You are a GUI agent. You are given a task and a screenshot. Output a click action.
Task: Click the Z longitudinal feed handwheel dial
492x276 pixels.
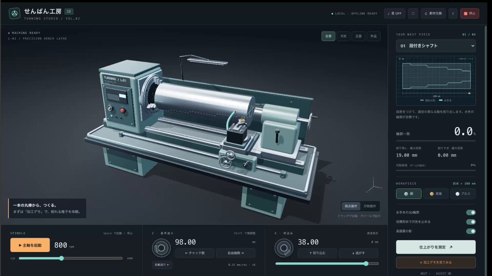pyautogui.click(x=161, y=248)
